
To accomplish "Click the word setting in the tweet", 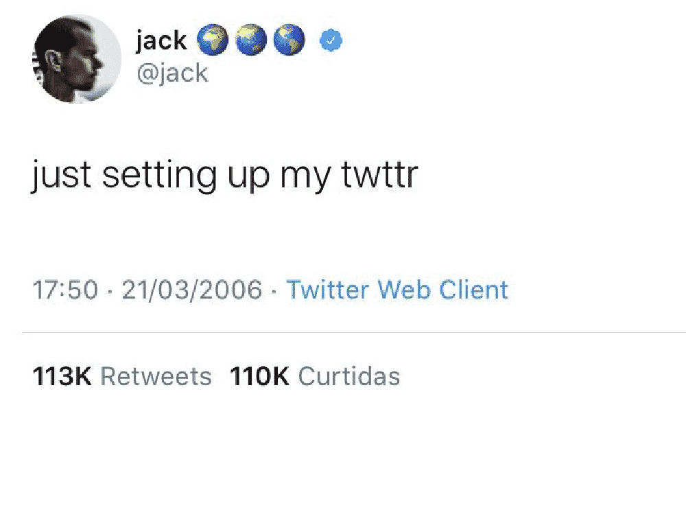I will (x=159, y=176).
